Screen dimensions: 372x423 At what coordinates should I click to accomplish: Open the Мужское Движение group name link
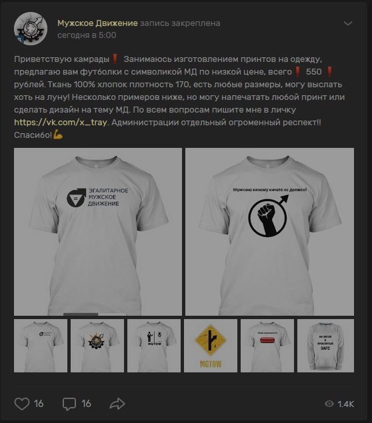pyautogui.click(x=97, y=23)
